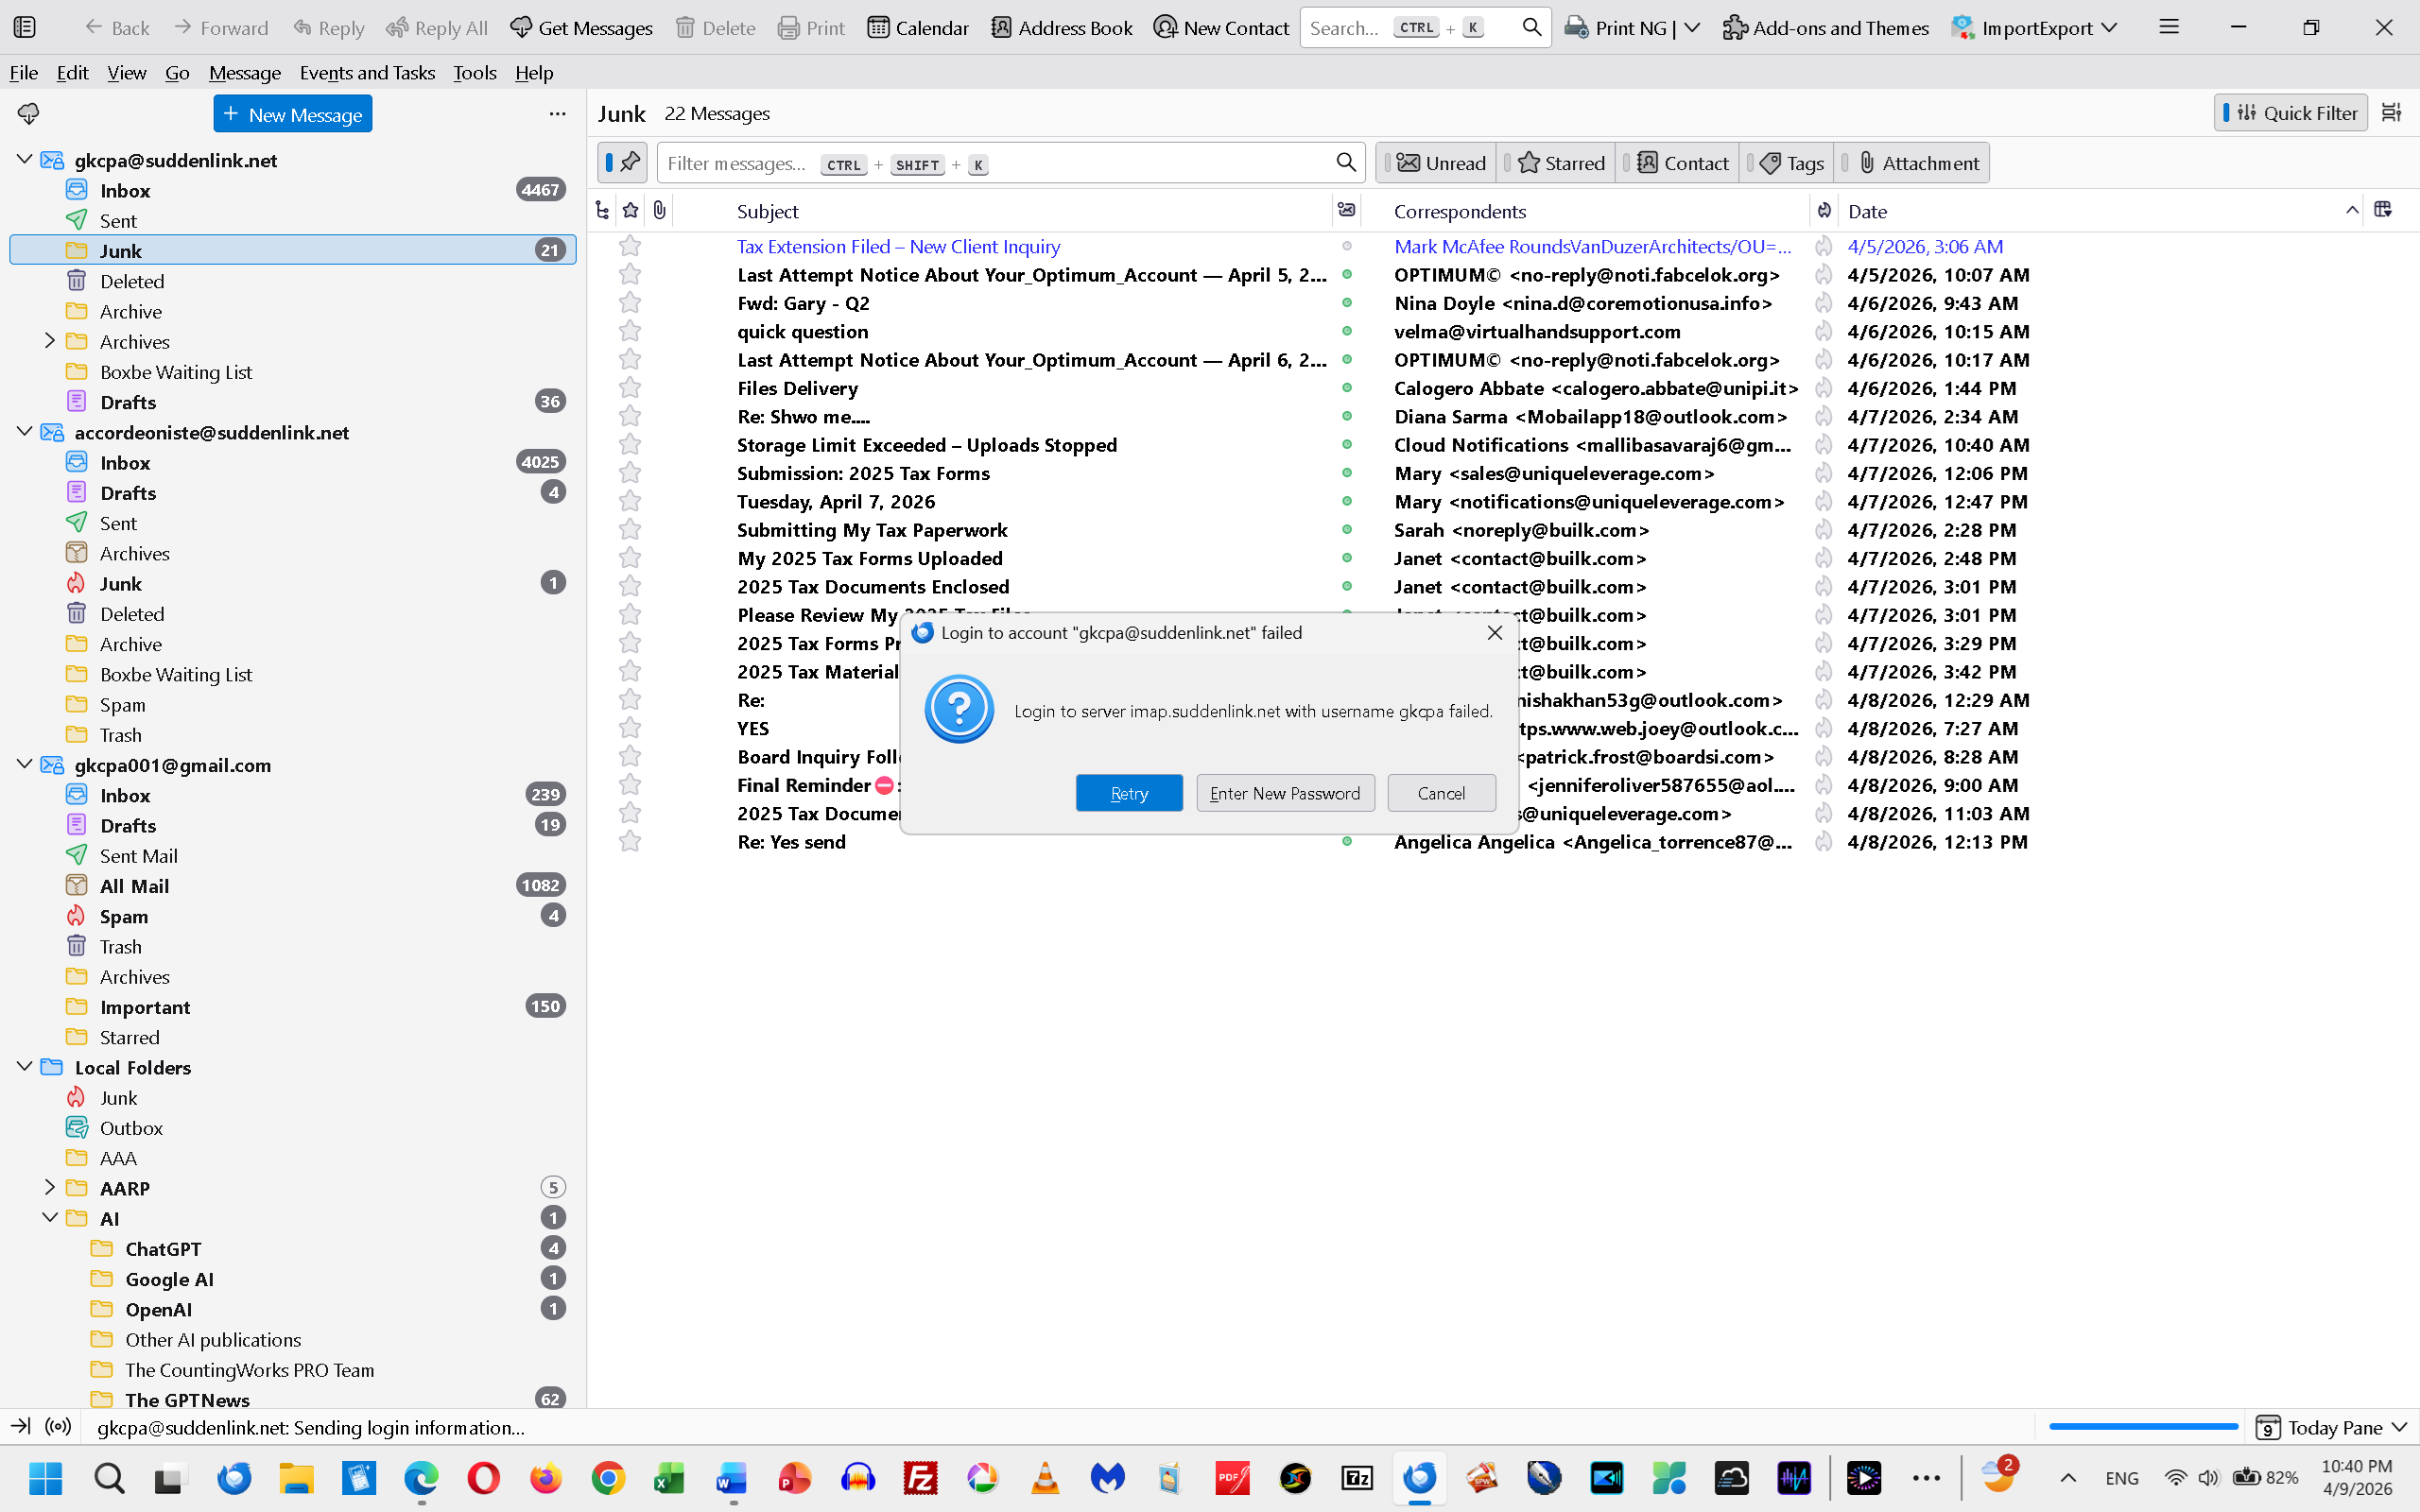
Task: Open the Add-ons and Themes icon
Action: tap(1825, 28)
